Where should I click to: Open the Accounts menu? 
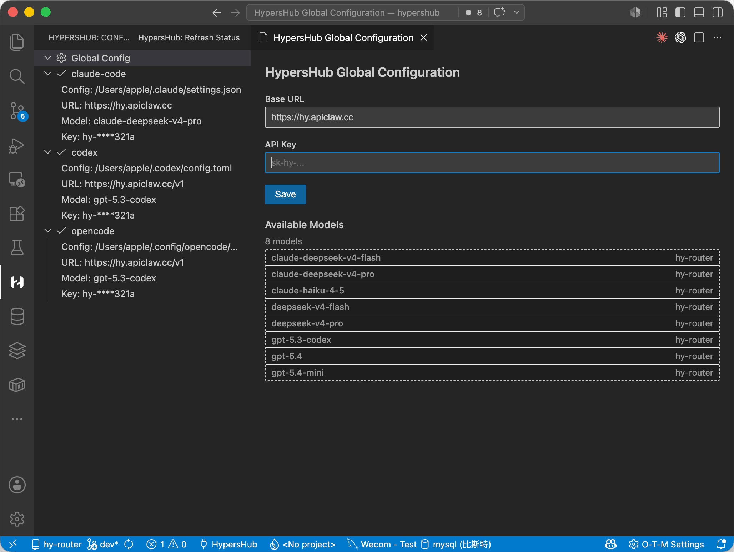click(x=17, y=485)
